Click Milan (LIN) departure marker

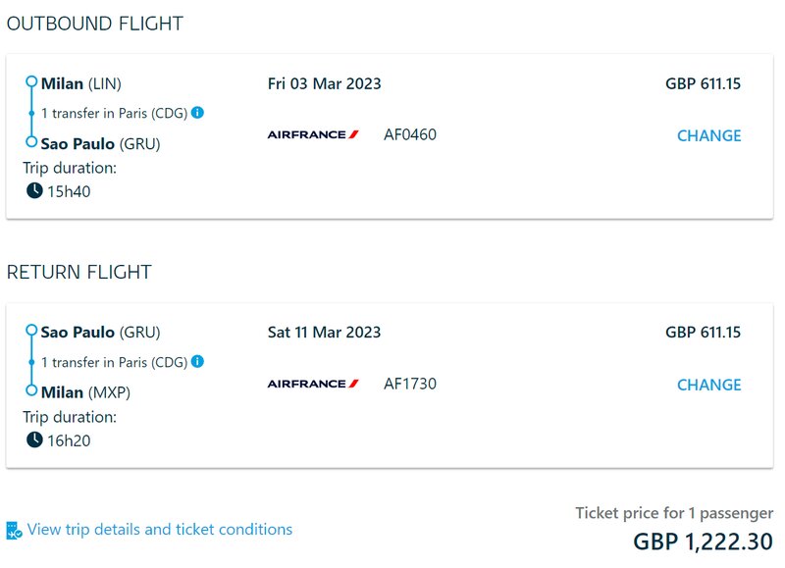pyautogui.click(x=31, y=81)
